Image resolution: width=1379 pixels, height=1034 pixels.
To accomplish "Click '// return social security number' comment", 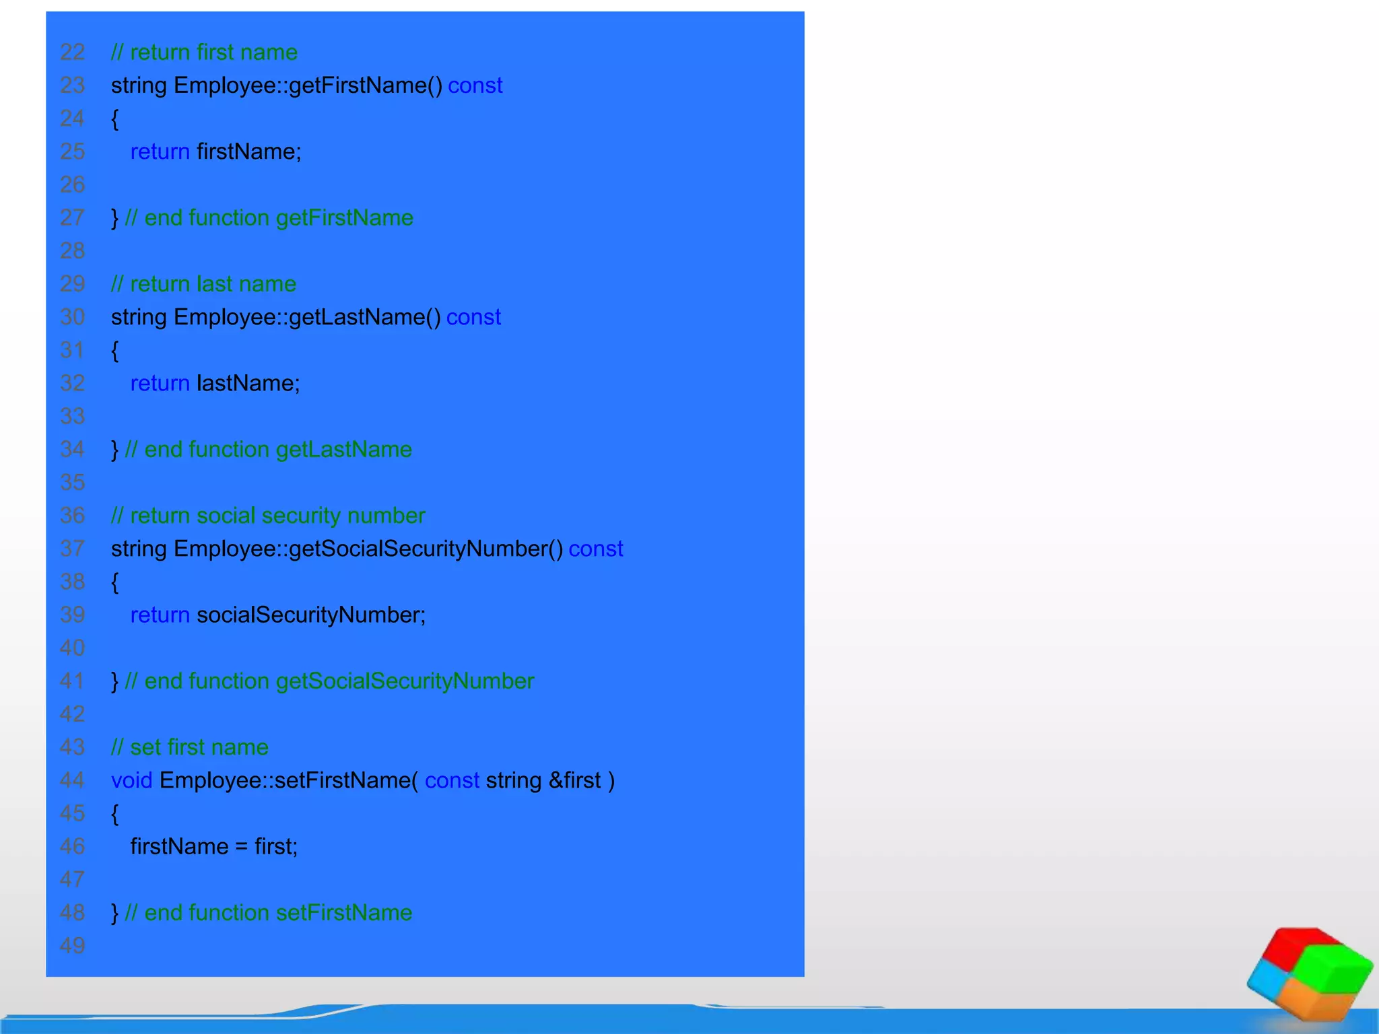I will pyautogui.click(x=268, y=516).
